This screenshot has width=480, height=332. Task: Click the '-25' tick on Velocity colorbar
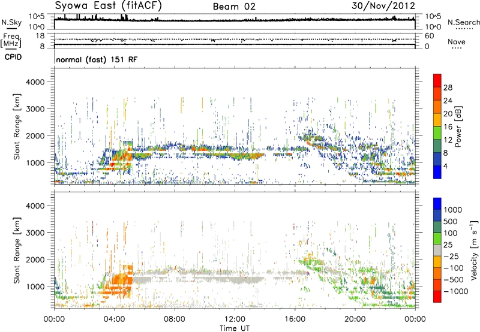pyautogui.click(x=453, y=256)
